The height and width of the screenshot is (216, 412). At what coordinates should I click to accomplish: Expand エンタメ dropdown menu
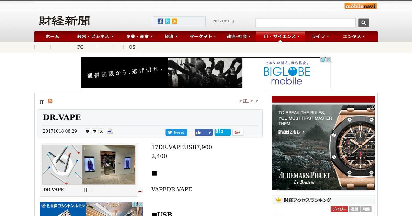(354, 36)
